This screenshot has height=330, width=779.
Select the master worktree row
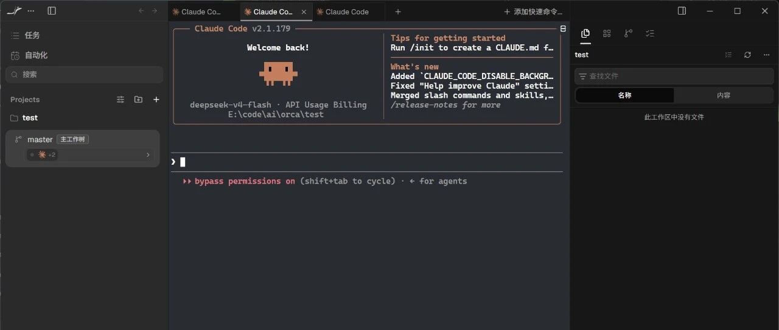[x=83, y=148]
